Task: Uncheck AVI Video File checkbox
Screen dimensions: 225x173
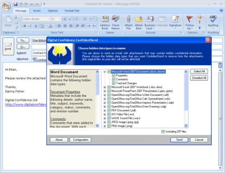Action: (x=109, y=114)
